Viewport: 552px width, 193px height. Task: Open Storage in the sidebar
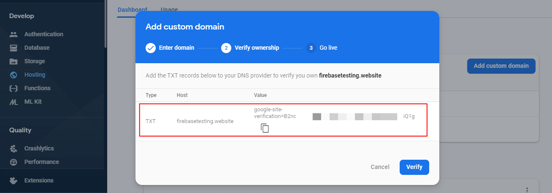35,61
